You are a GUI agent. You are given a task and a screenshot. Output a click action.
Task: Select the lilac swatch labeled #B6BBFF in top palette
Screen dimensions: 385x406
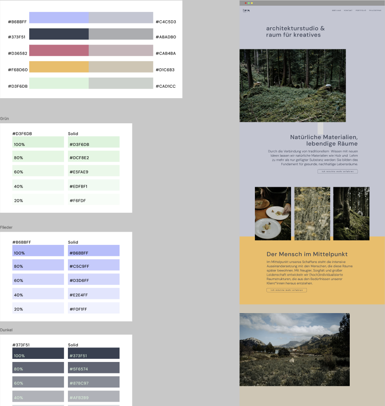59,18
